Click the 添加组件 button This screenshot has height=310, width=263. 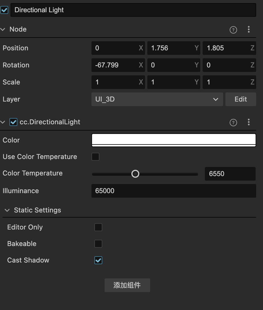127,285
